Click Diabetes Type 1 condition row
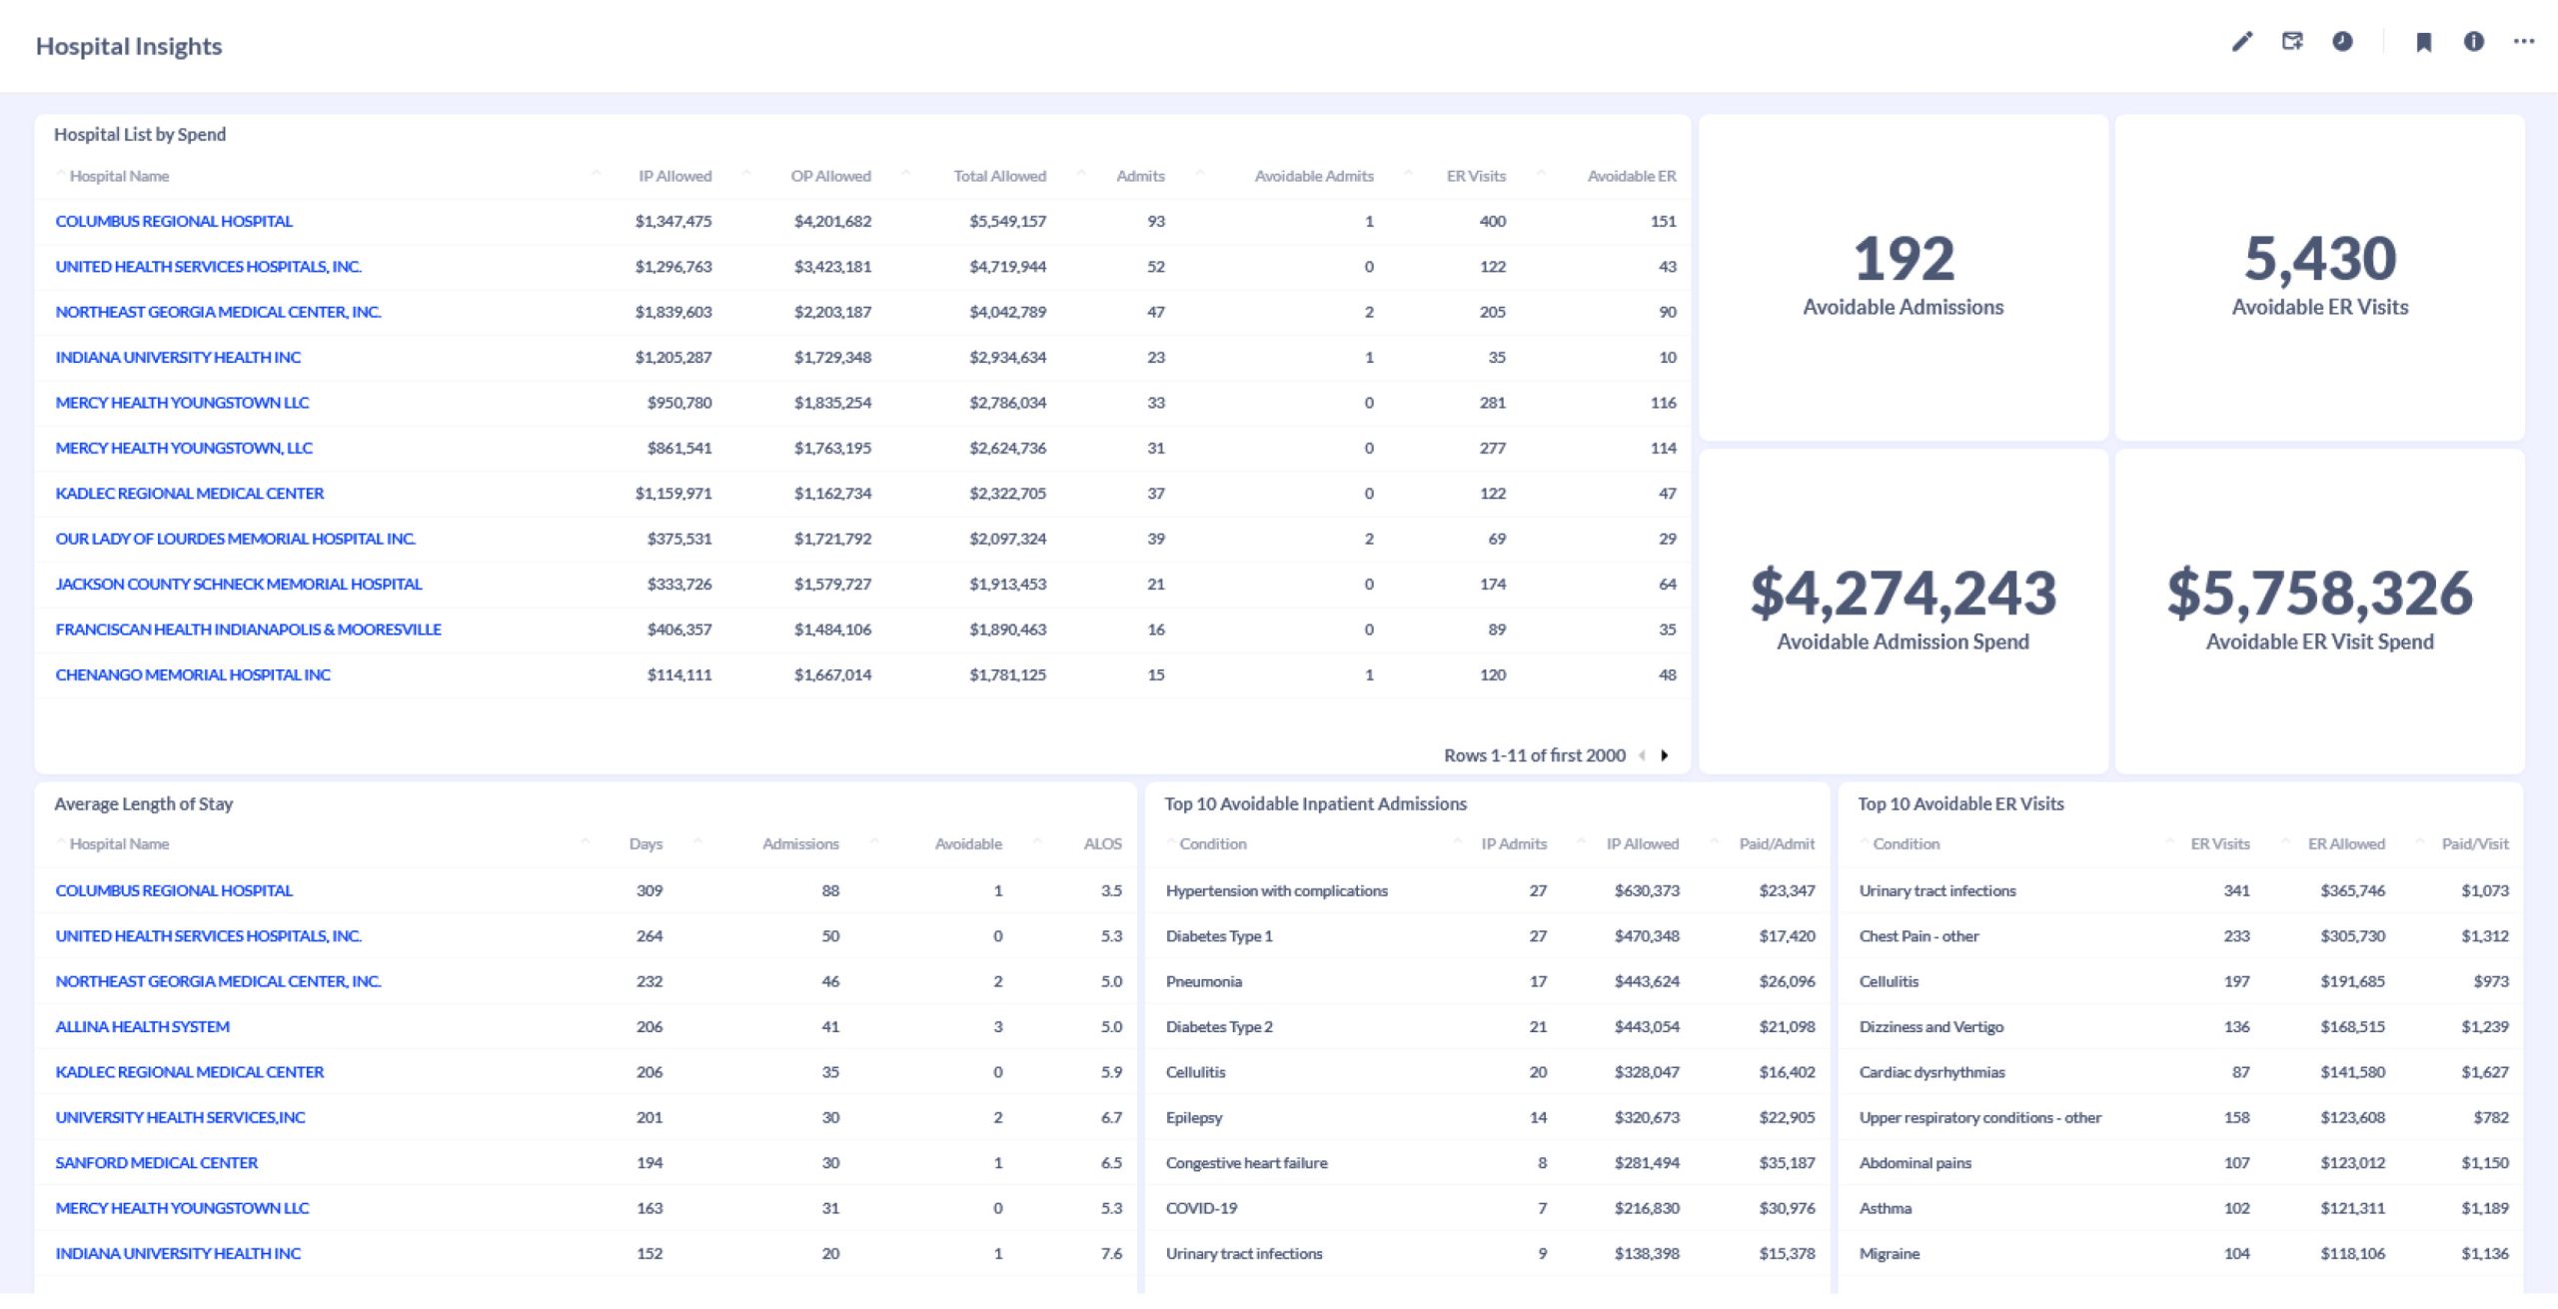The height and width of the screenshot is (1309, 2558). [1489, 936]
